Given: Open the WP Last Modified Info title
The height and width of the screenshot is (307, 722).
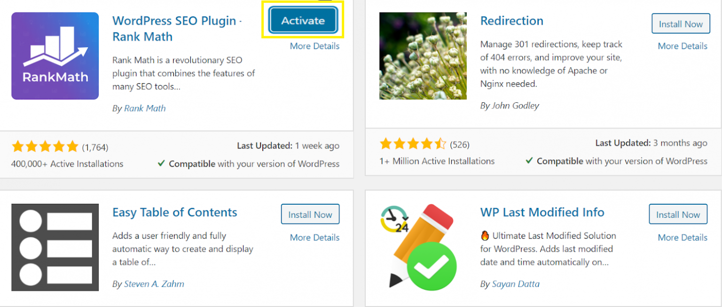Looking at the screenshot, I should point(542,212).
